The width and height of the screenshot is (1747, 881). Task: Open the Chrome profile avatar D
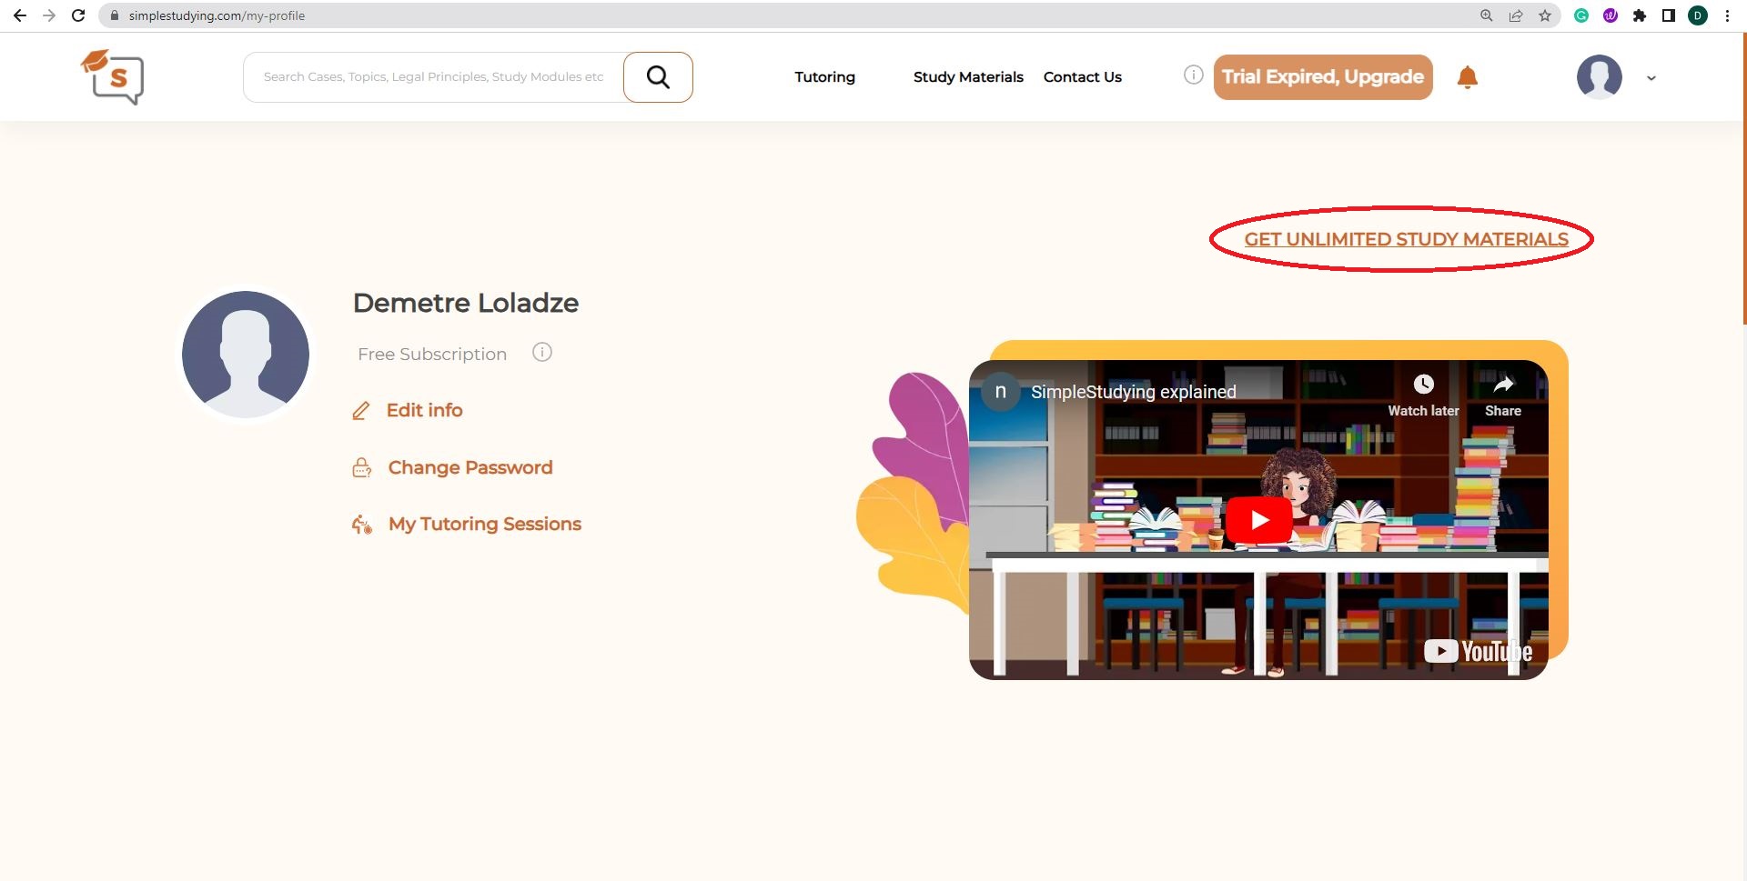coord(1698,15)
